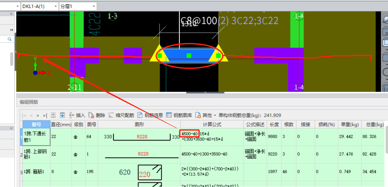Select row 1跨.箍筋1

click(x=37, y=172)
